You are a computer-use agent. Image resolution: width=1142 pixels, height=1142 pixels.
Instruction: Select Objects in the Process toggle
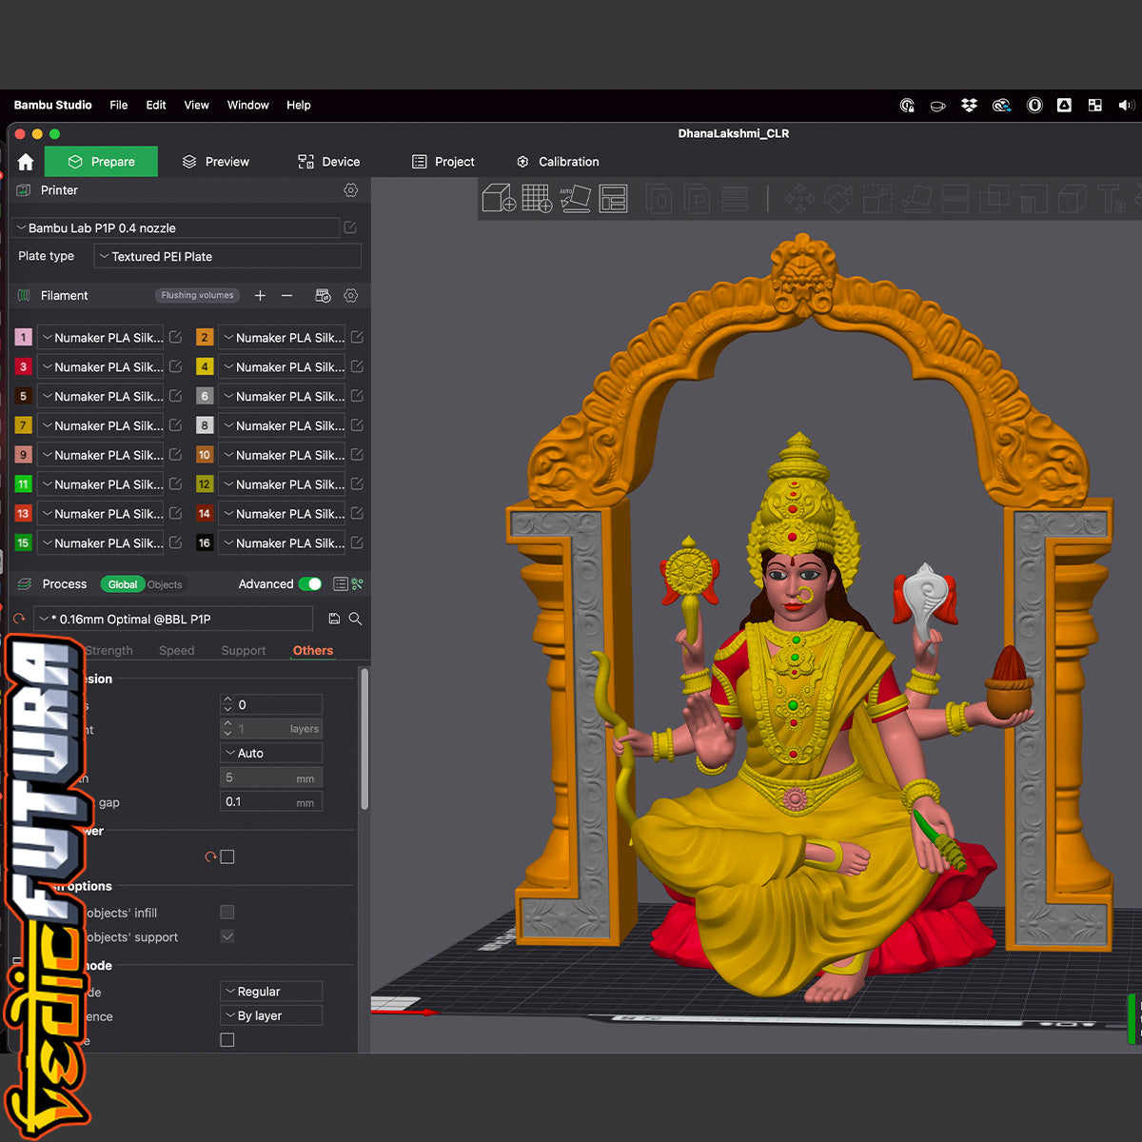coord(165,584)
